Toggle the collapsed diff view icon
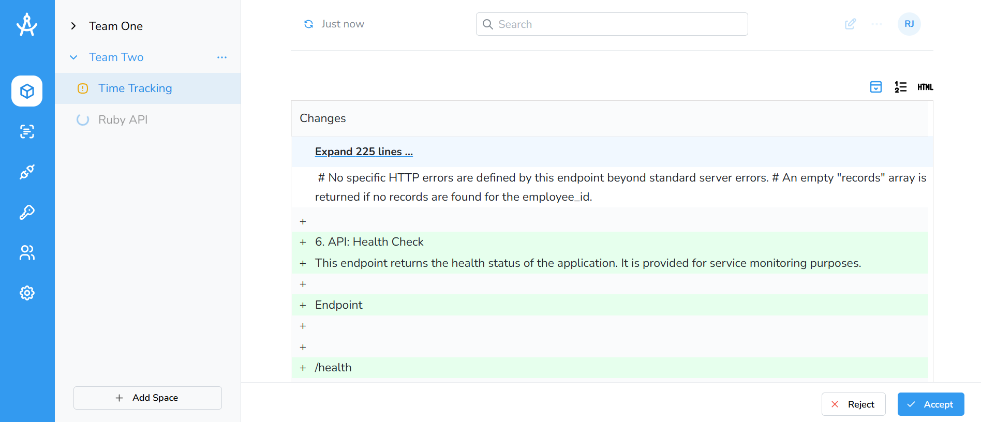Screen dimensions: 981x422 pos(875,87)
